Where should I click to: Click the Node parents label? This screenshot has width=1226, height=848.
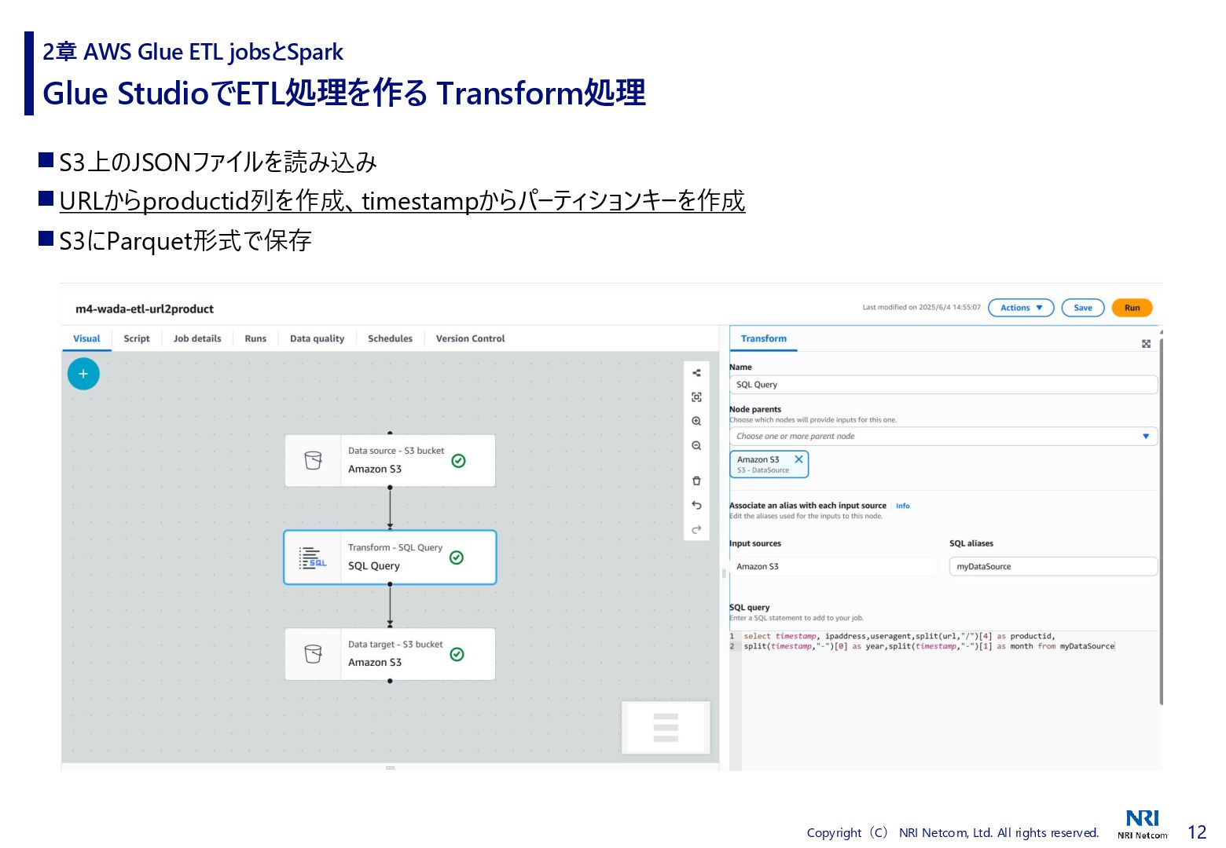tap(755, 409)
